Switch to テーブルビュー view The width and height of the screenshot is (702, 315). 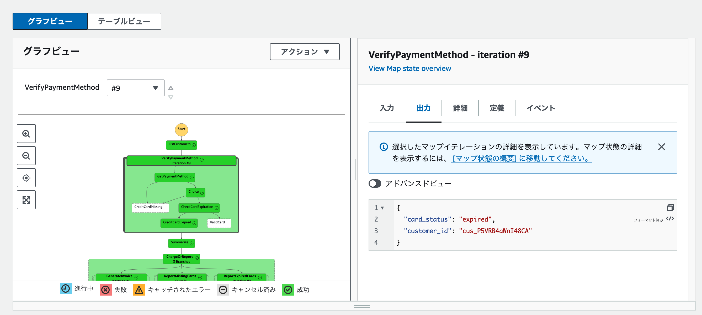[x=124, y=21]
